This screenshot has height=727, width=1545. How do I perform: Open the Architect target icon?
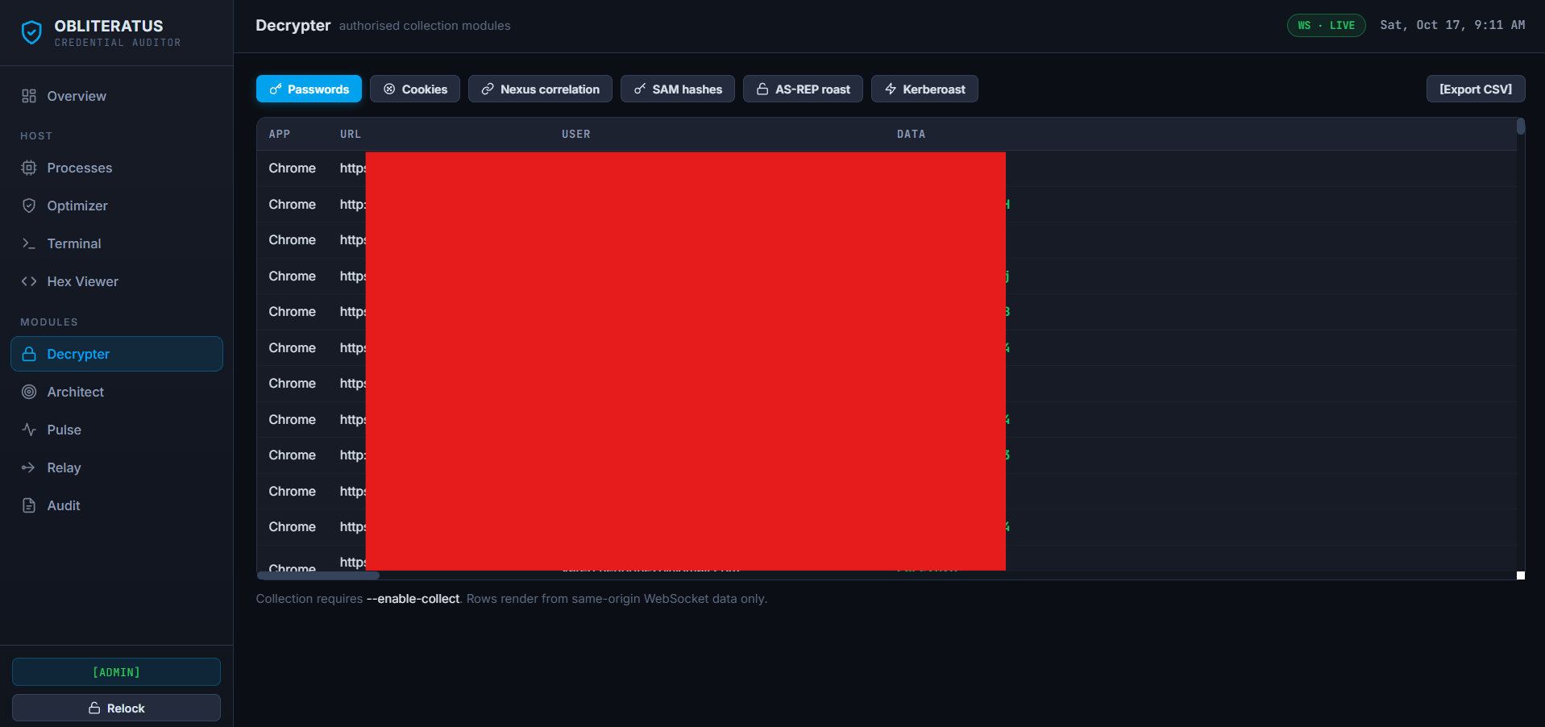(29, 392)
